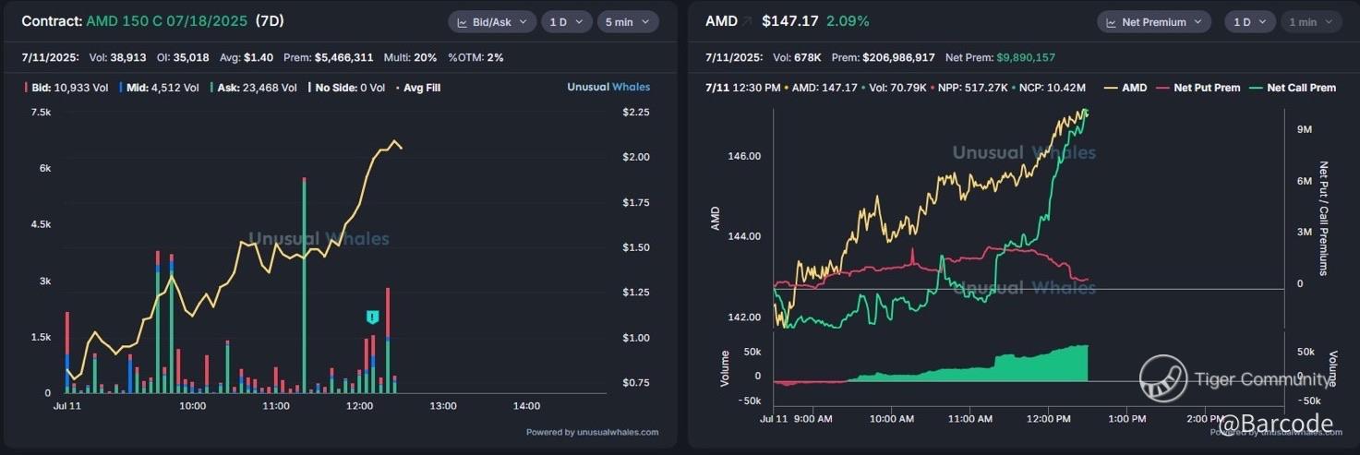Expand the contract chart 1 D range dropdown

click(565, 22)
